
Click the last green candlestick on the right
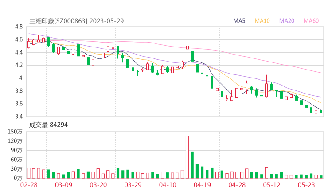pos(321,112)
